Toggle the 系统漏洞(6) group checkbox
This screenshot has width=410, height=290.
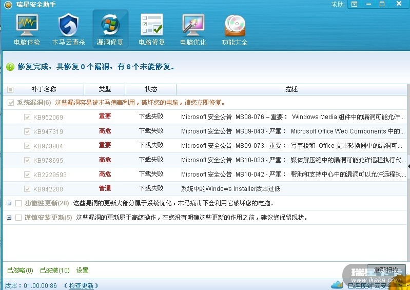click(x=11, y=103)
